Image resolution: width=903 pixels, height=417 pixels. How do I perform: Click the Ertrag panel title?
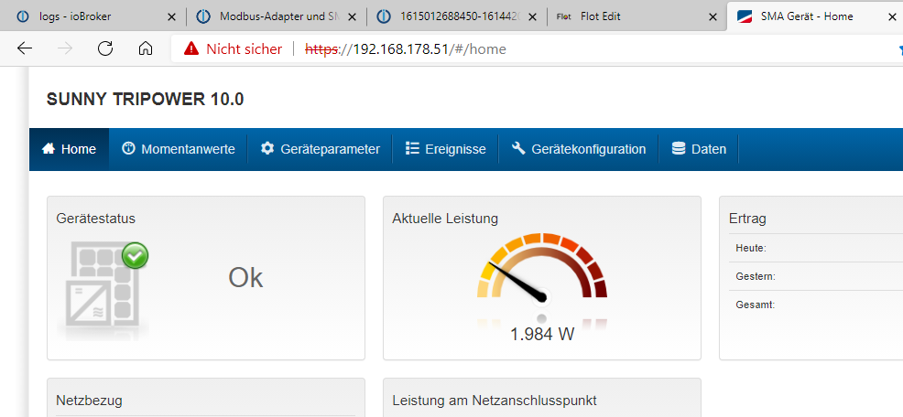click(747, 219)
